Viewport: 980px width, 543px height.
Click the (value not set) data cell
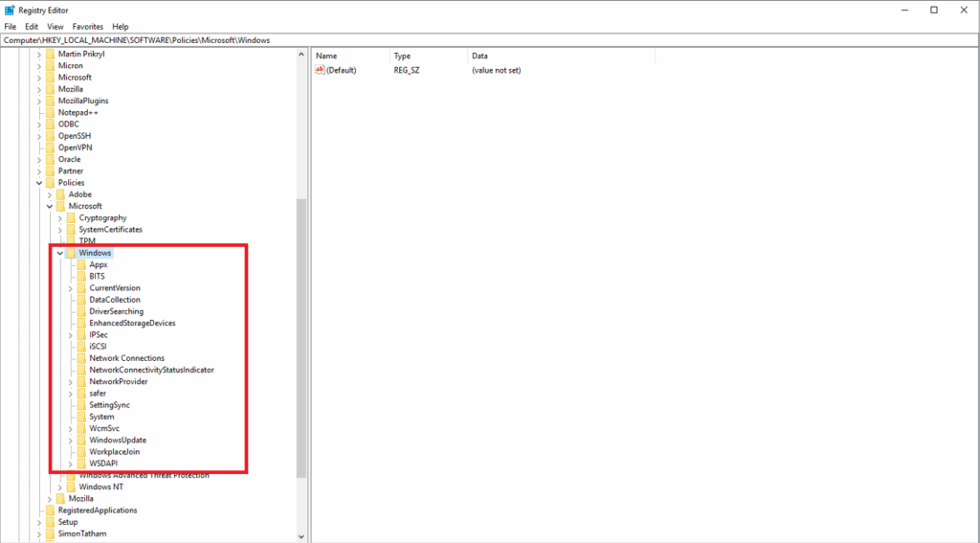[497, 70]
